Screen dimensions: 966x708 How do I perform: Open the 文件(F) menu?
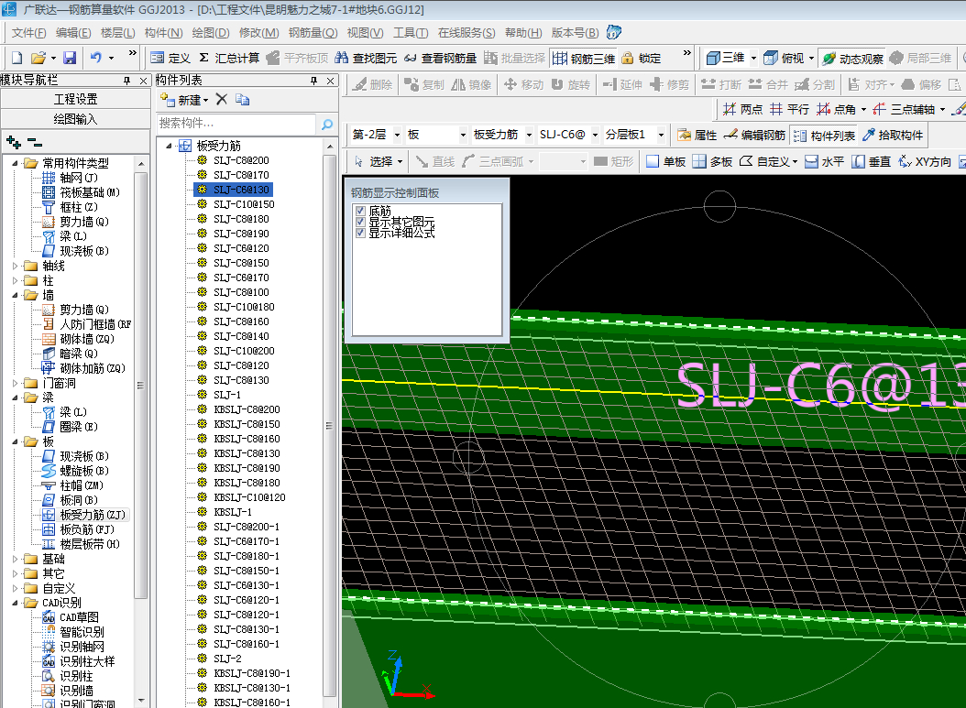coord(28,33)
